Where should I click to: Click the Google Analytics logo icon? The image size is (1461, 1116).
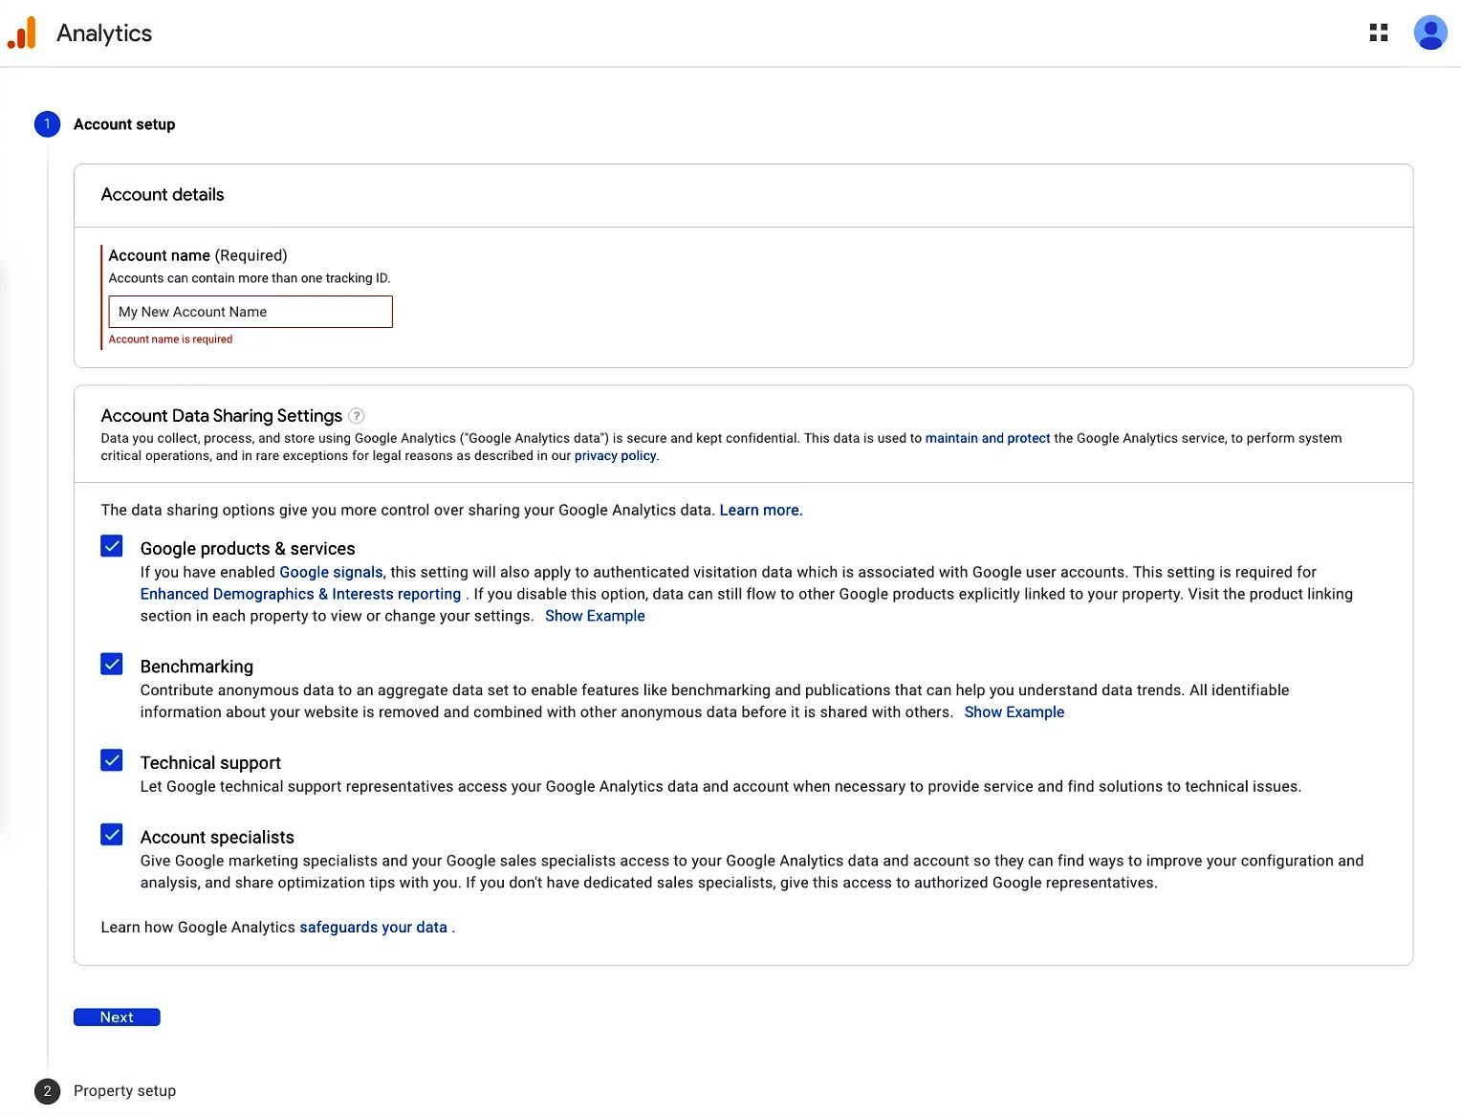coord(21,33)
